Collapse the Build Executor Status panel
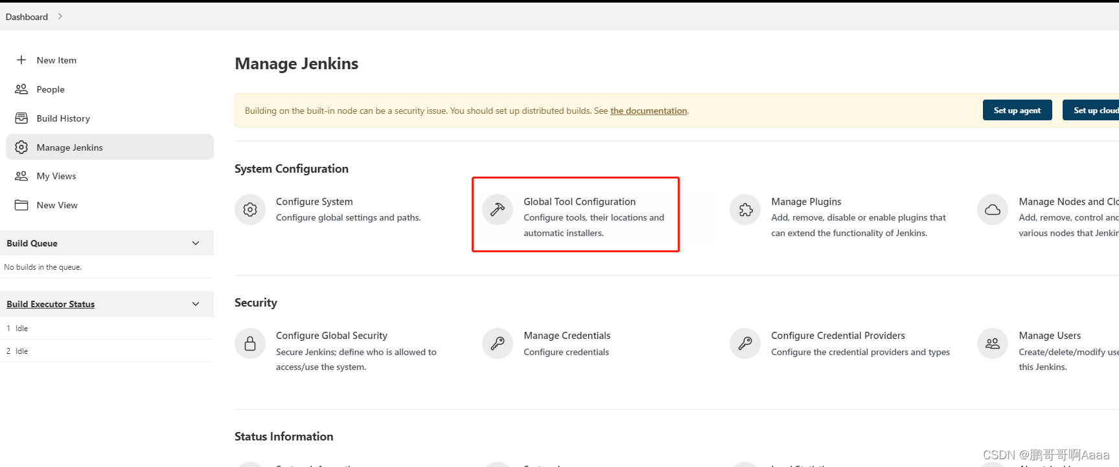 (x=196, y=304)
